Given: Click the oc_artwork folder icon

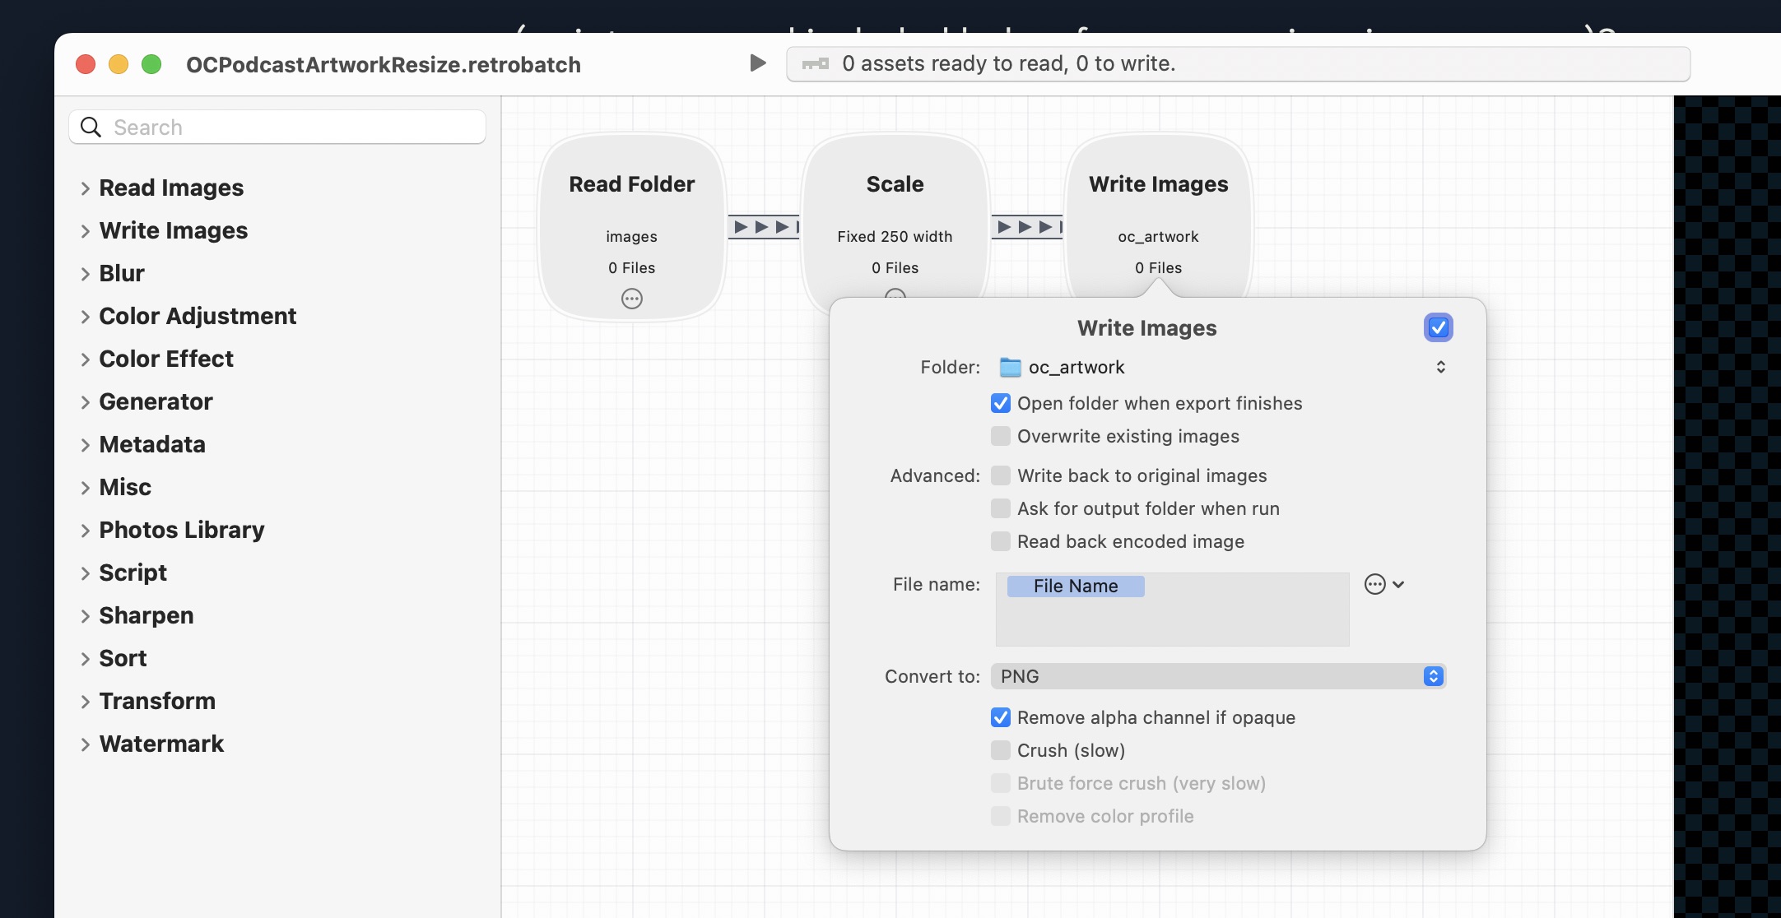Looking at the screenshot, I should pos(1010,368).
